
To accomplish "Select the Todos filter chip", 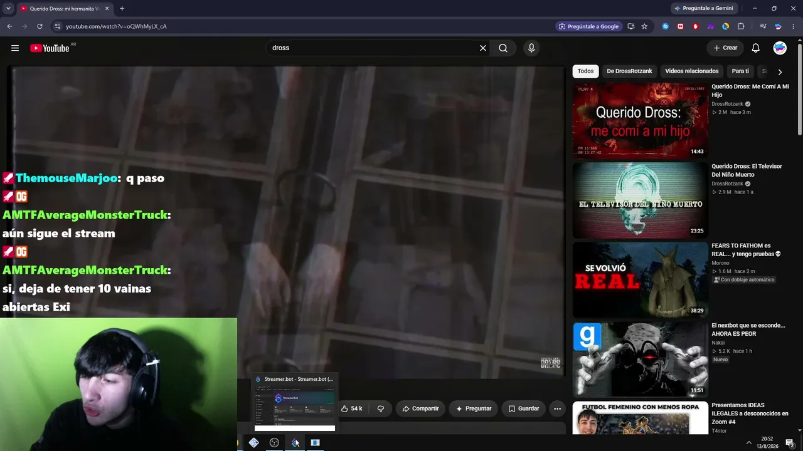I will tap(585, 71).
